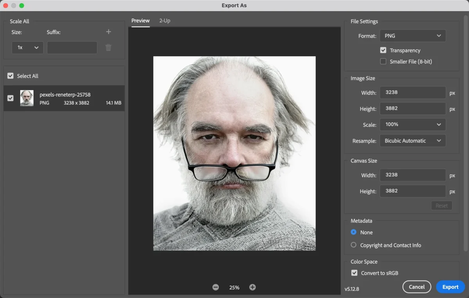Disable Convert to sRGB checkbox
469x298 pixels.
click(x=354, y=273)
